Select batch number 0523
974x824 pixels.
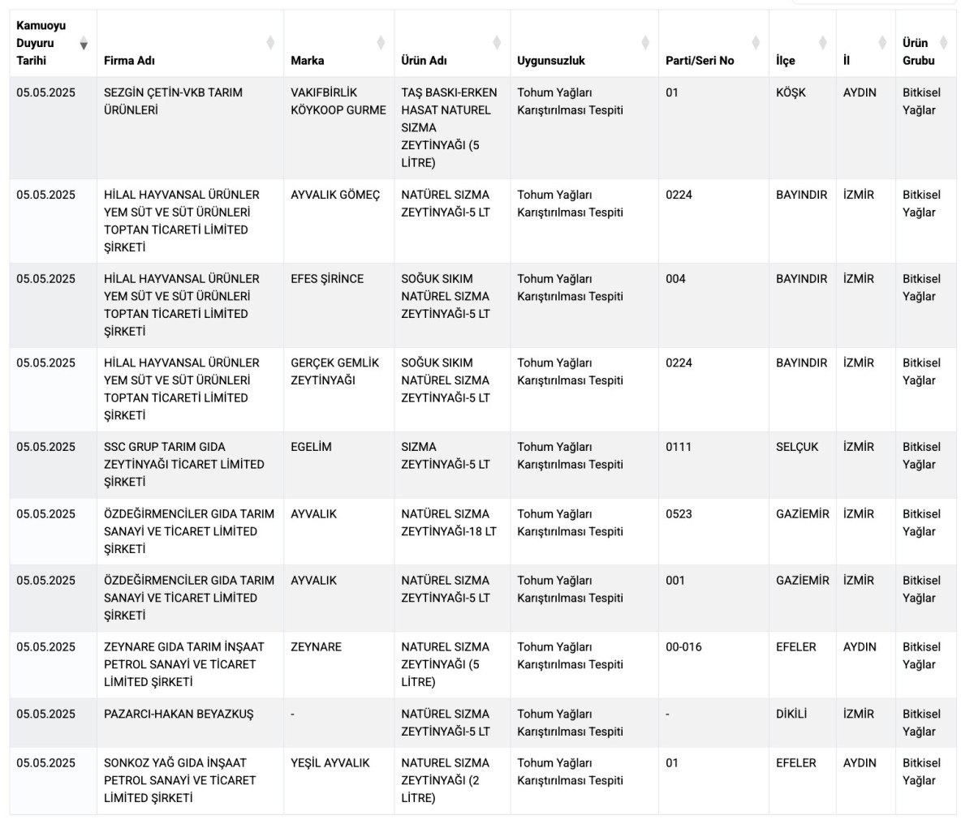679,514
